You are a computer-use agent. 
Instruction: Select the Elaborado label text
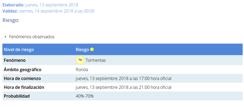[13, 5]
